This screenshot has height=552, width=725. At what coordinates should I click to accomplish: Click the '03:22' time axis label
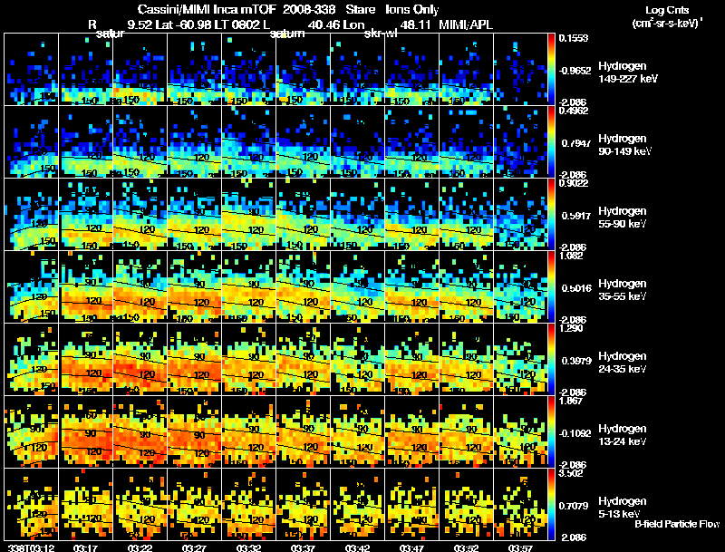140,547
